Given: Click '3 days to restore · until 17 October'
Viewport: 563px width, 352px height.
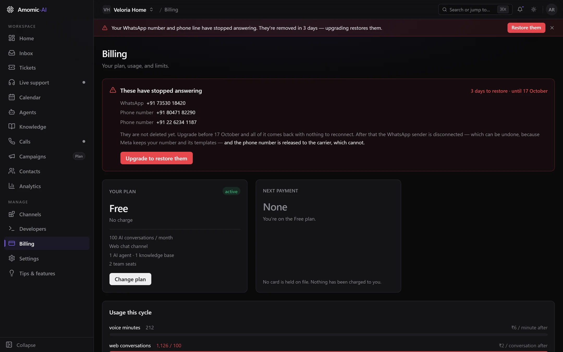Looking at the screenshot, I should pos(509,91).
